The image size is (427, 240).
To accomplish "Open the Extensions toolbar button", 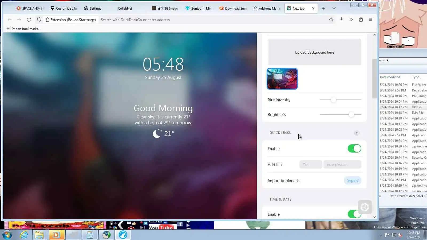I will tap(361, 19).
